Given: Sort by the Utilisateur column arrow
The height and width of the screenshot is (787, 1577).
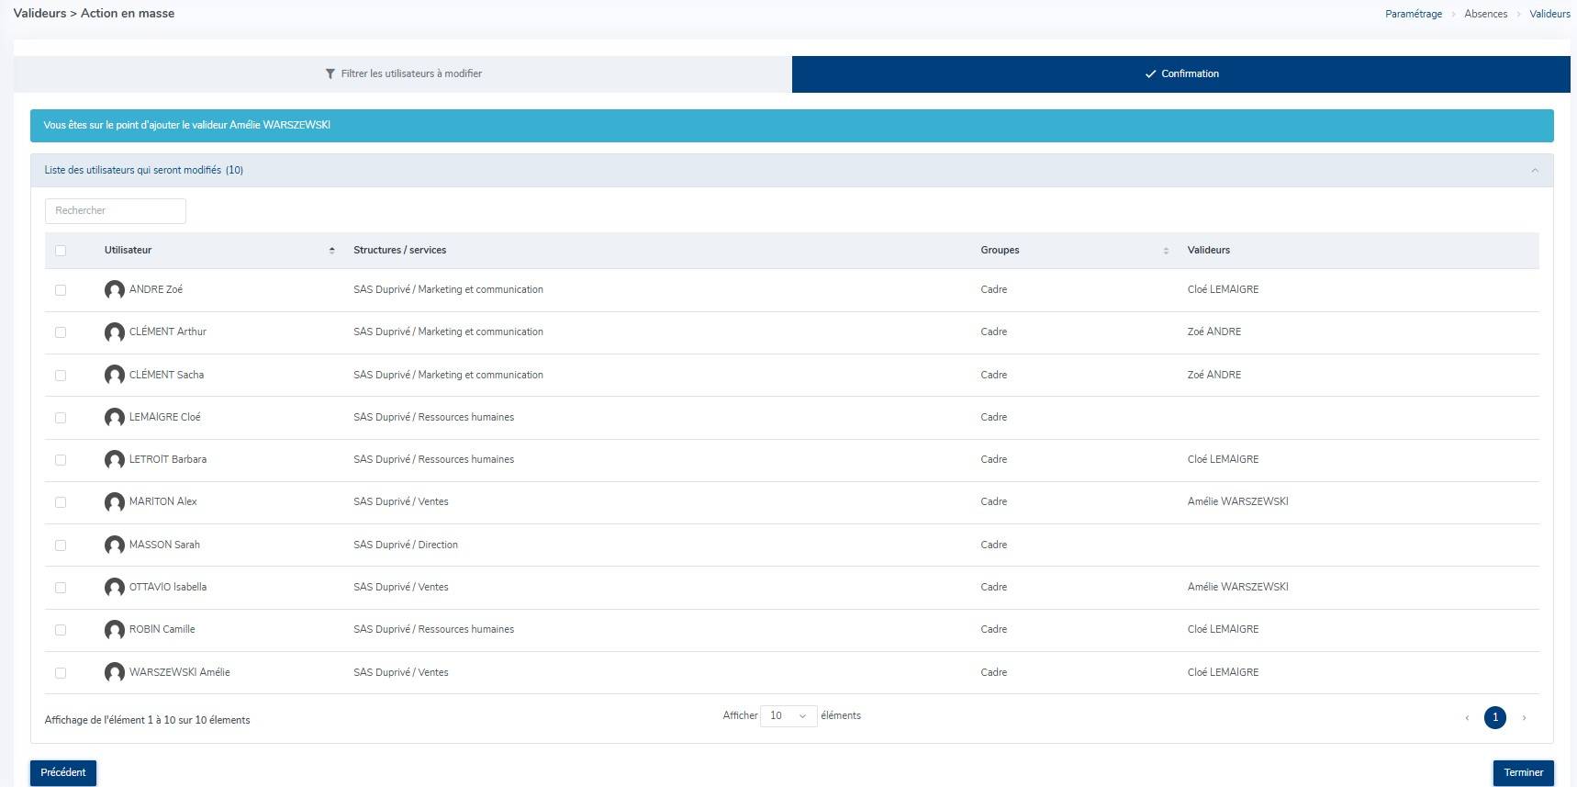Looking at the screenshot, I should point(331,251).
